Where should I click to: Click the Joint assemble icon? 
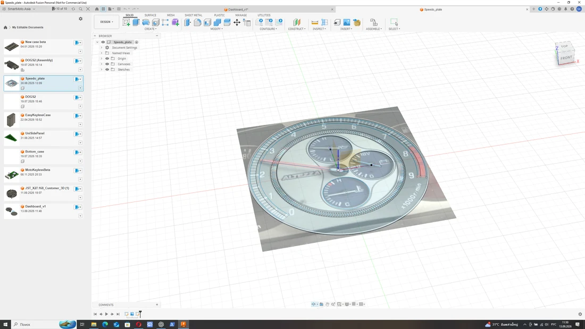373,22
